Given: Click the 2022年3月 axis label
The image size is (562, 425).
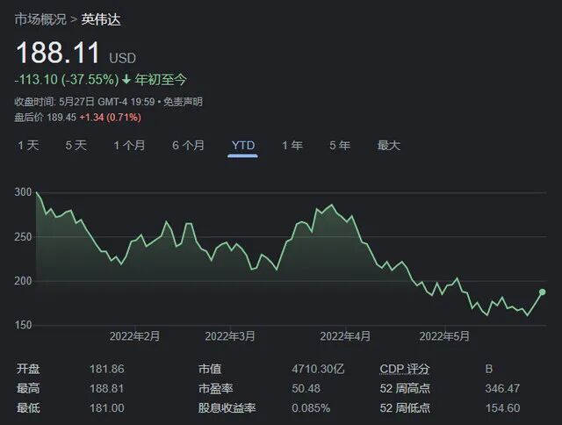Looking at the screenshot, I should (x=230, y=336).
